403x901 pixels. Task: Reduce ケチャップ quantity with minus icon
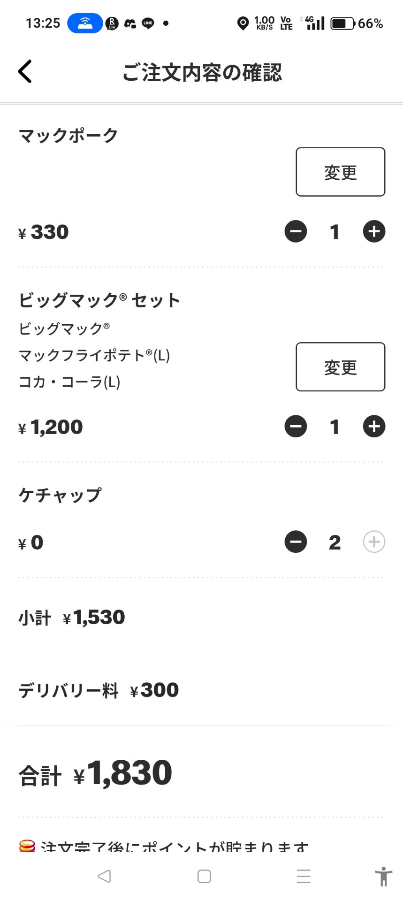coord(296,542)
